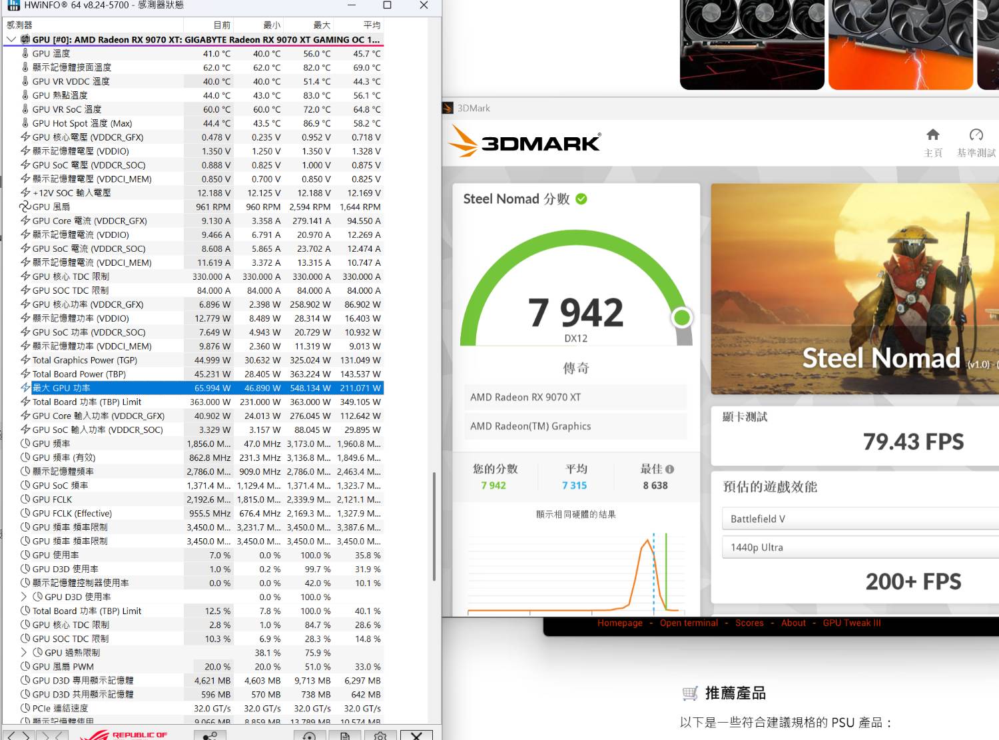Click the black graphics card thumbnail image

pyautogui.click(x=752, y=45)
